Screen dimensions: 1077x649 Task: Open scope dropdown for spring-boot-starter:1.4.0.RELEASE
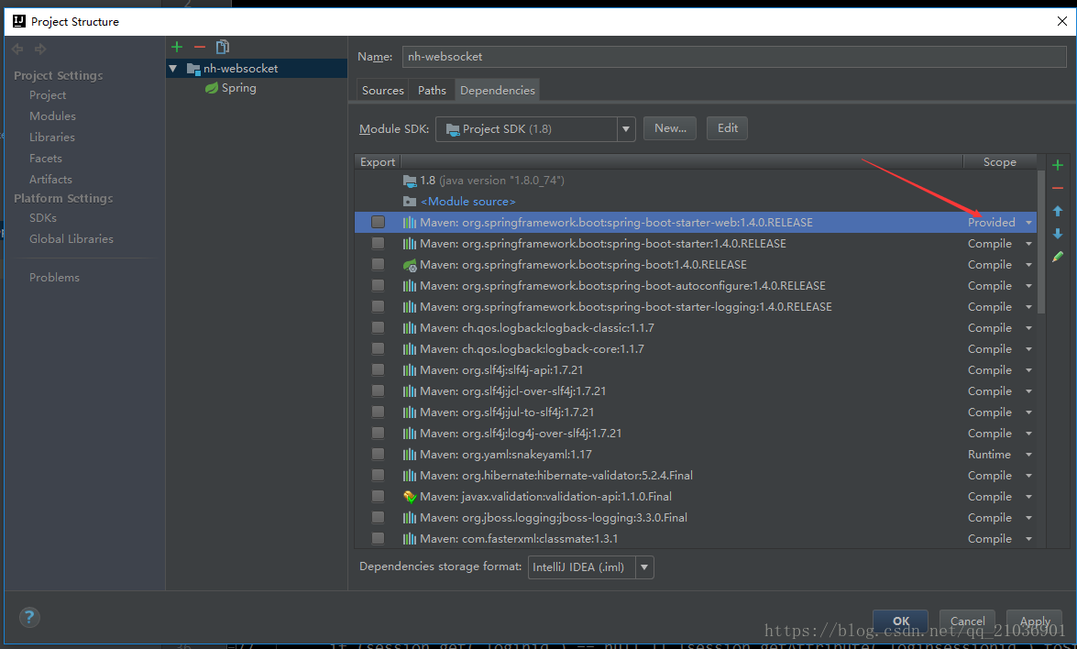[x=1028, y=244]
